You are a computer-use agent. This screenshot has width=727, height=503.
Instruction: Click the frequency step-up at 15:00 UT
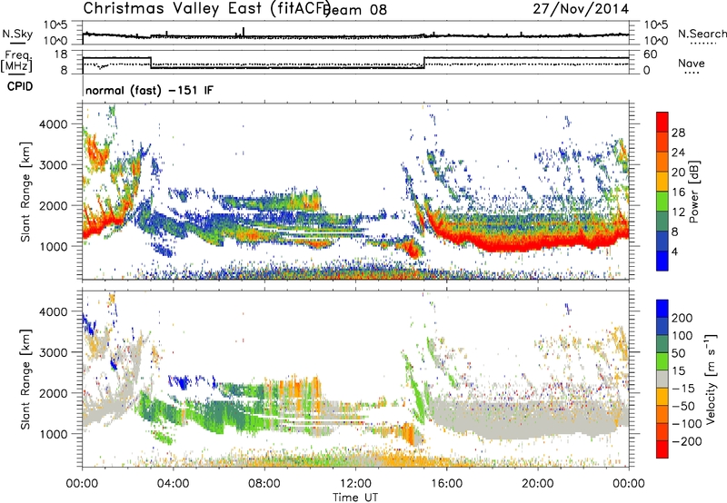pos(424,63)
